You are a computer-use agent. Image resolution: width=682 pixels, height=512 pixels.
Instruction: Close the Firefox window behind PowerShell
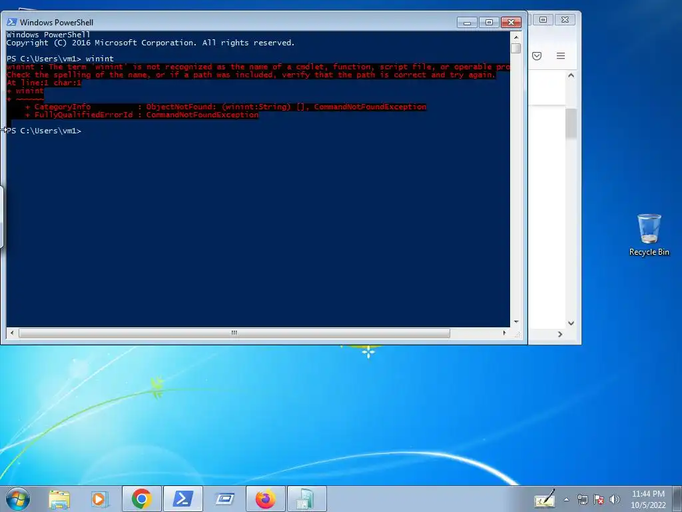[565, 19]
